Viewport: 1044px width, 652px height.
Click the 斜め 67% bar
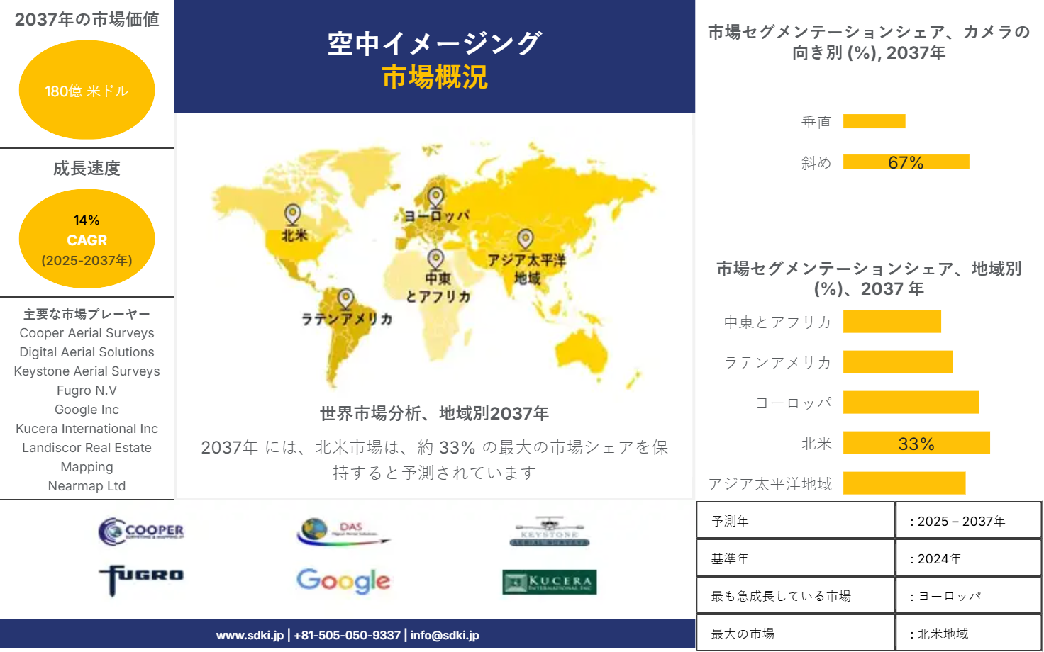[x=906, y=162]
